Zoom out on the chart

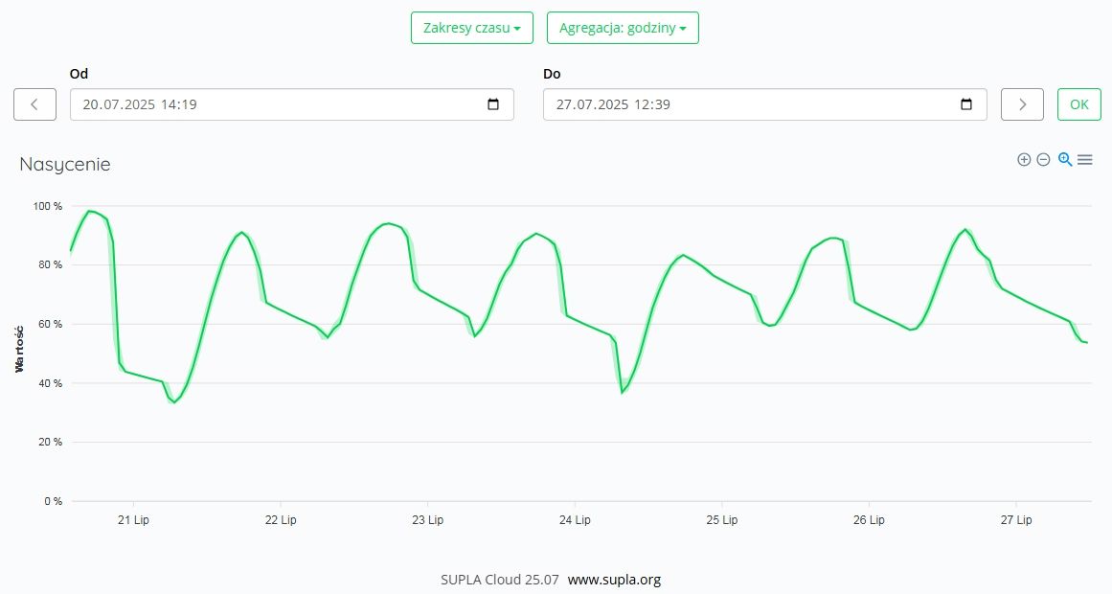coord(1043,160)
